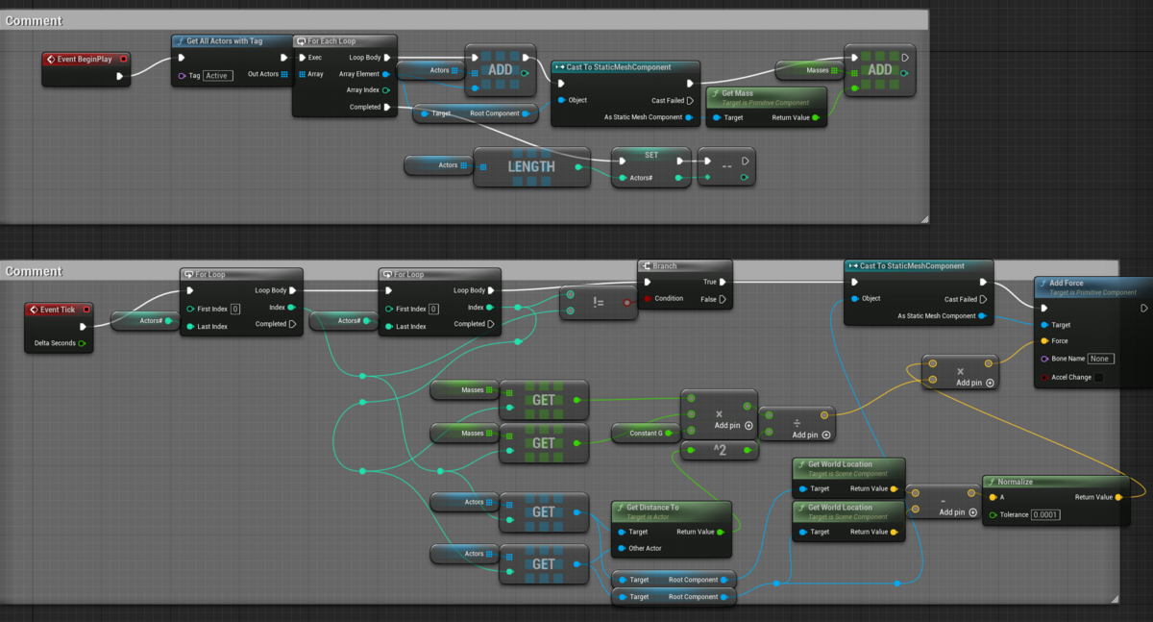
Task: Enable the Accel Change checkbox
Action: pyautogui.click(x=1098, y=378)
